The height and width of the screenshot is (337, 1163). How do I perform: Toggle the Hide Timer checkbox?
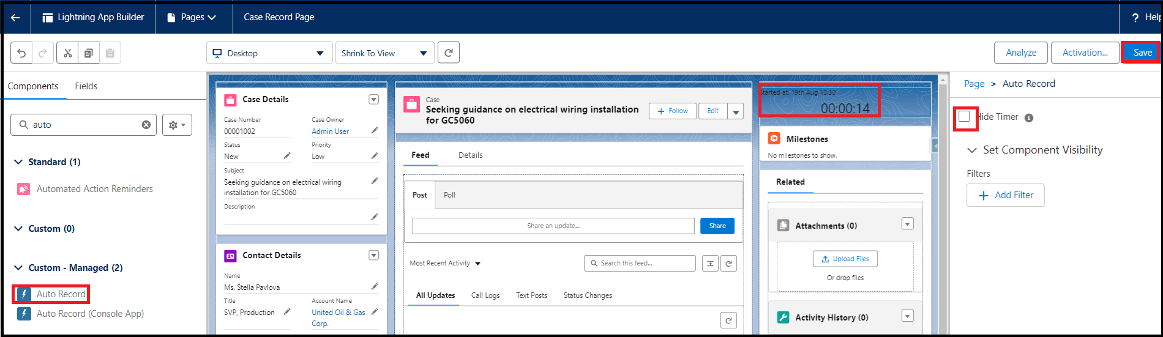click(964, 116)
